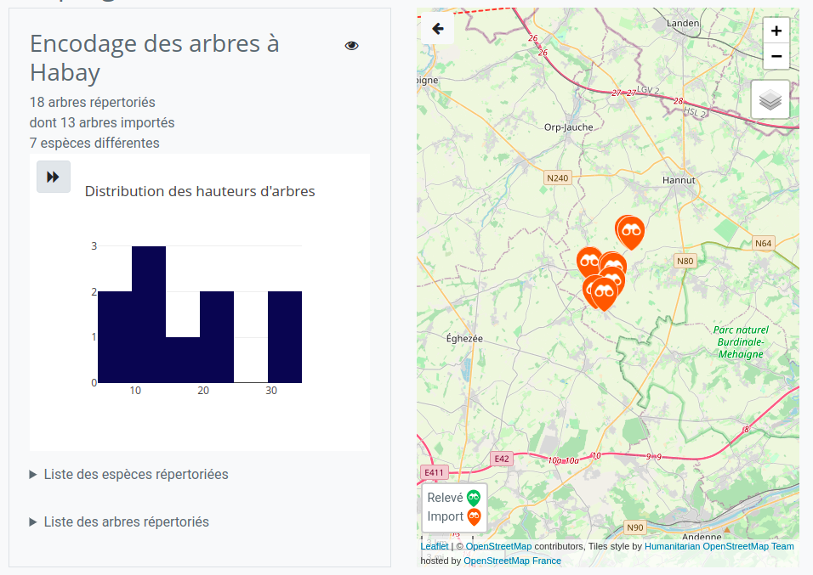Click the N90 road sign on map
The height and width of the screenshot is (575, 813).
tap(635, 527)
